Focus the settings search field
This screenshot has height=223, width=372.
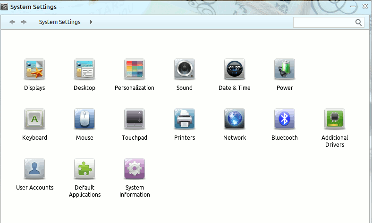(329, 23)
